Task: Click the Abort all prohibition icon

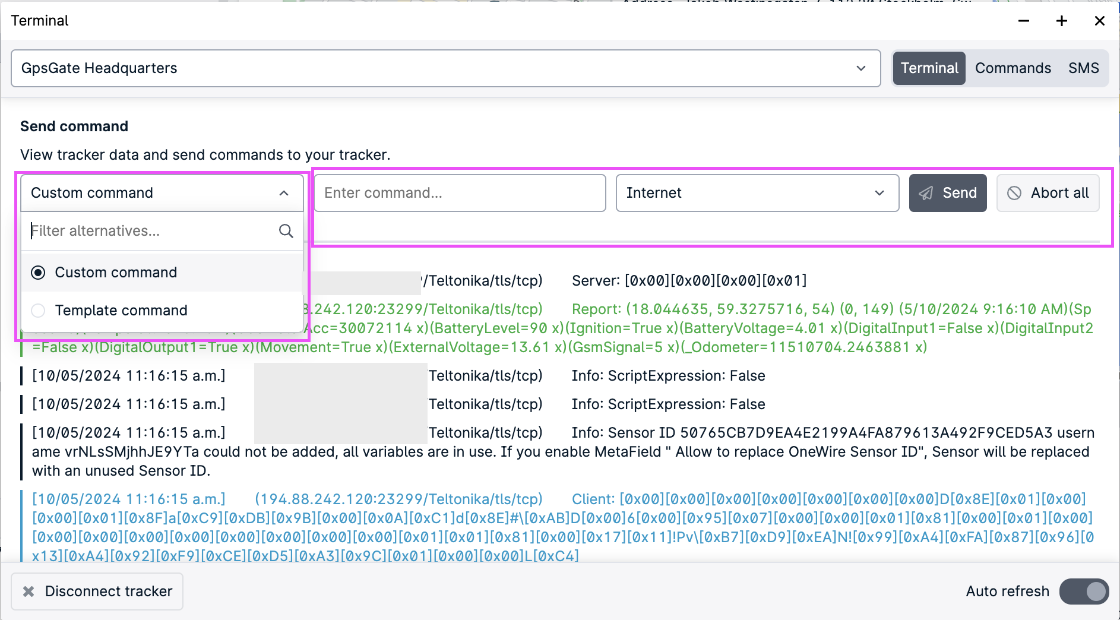Action: 1014,192
